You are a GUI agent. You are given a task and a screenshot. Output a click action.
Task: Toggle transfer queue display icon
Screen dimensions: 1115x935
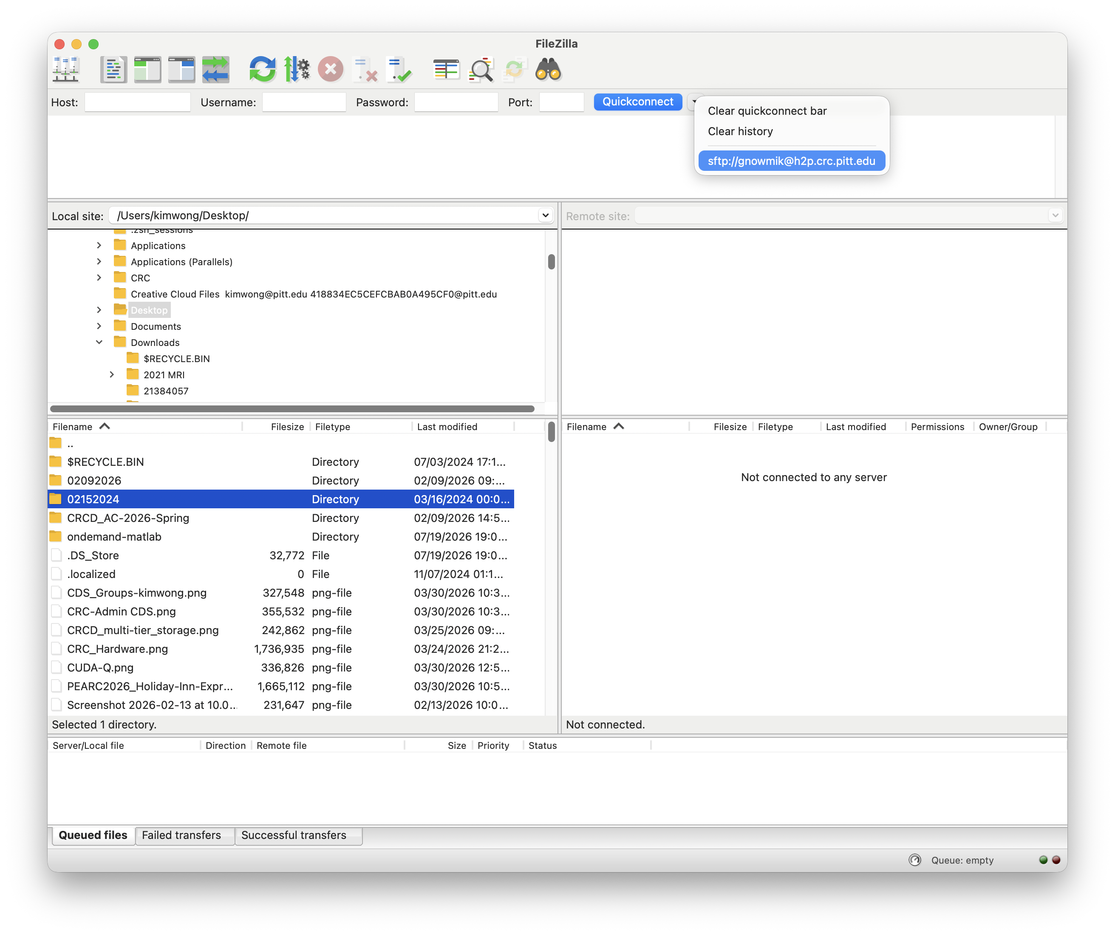tap(215, 70)
